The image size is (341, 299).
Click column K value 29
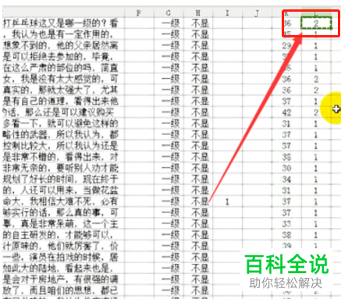(x=286, y=46)
